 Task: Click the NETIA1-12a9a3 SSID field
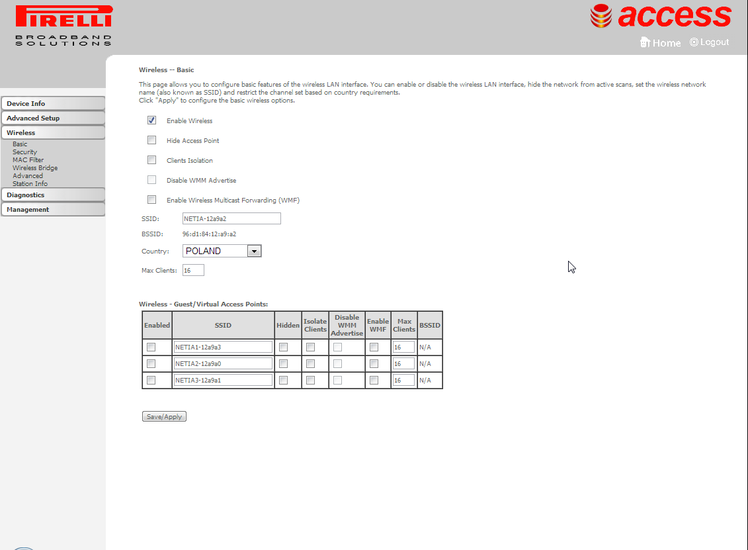click(224, 347)
